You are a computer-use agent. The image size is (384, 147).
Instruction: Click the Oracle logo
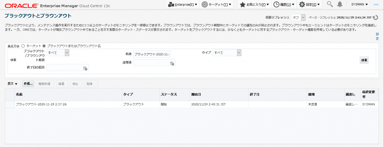coord(21,5)
